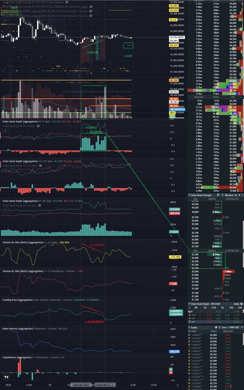Click 83.52K price label on price axis

click(x=174, y=10)
